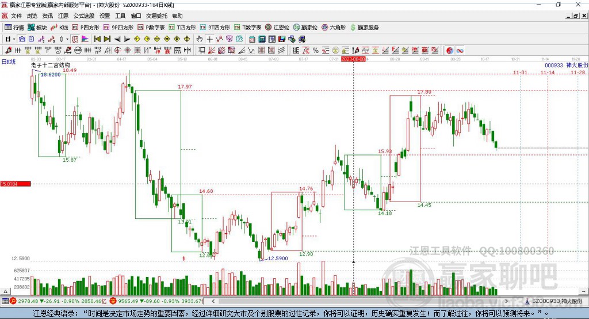This screenshot has height=319, width=589.
Task: Expand the candlestick style dropdown arrow
Action: pos(67,39)
